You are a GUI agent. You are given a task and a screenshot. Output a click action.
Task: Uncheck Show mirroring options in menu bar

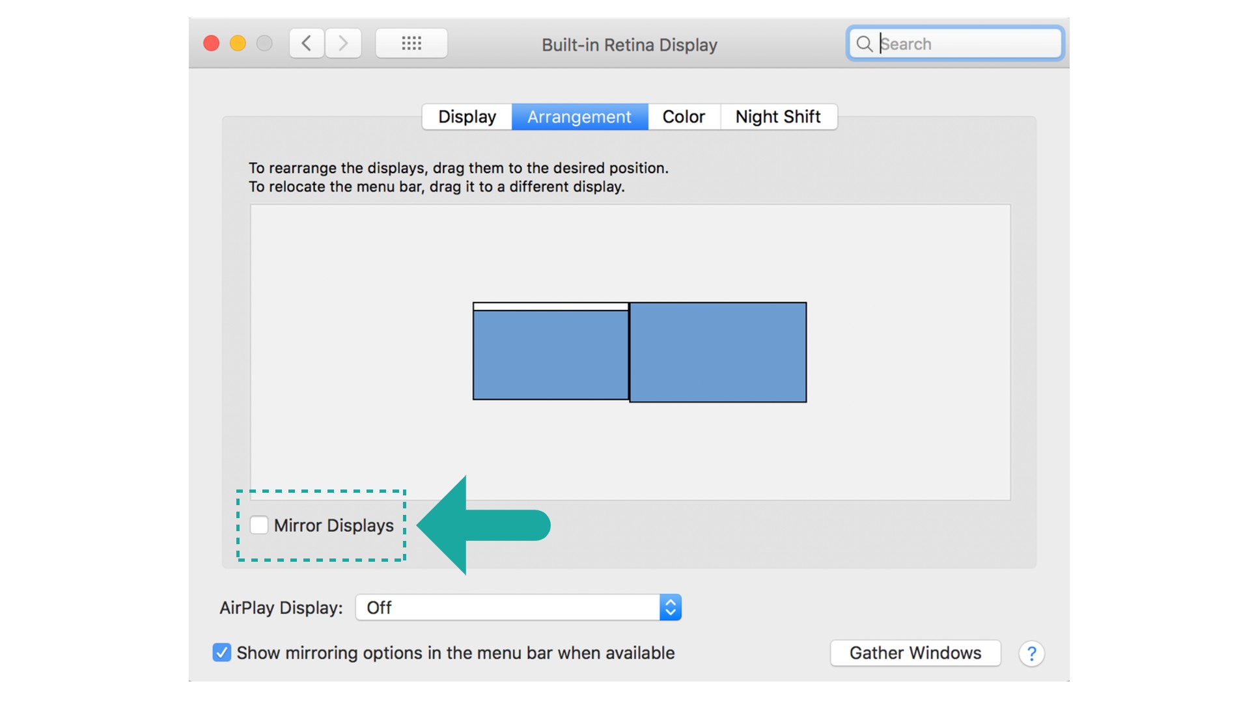tap(222, 653)
